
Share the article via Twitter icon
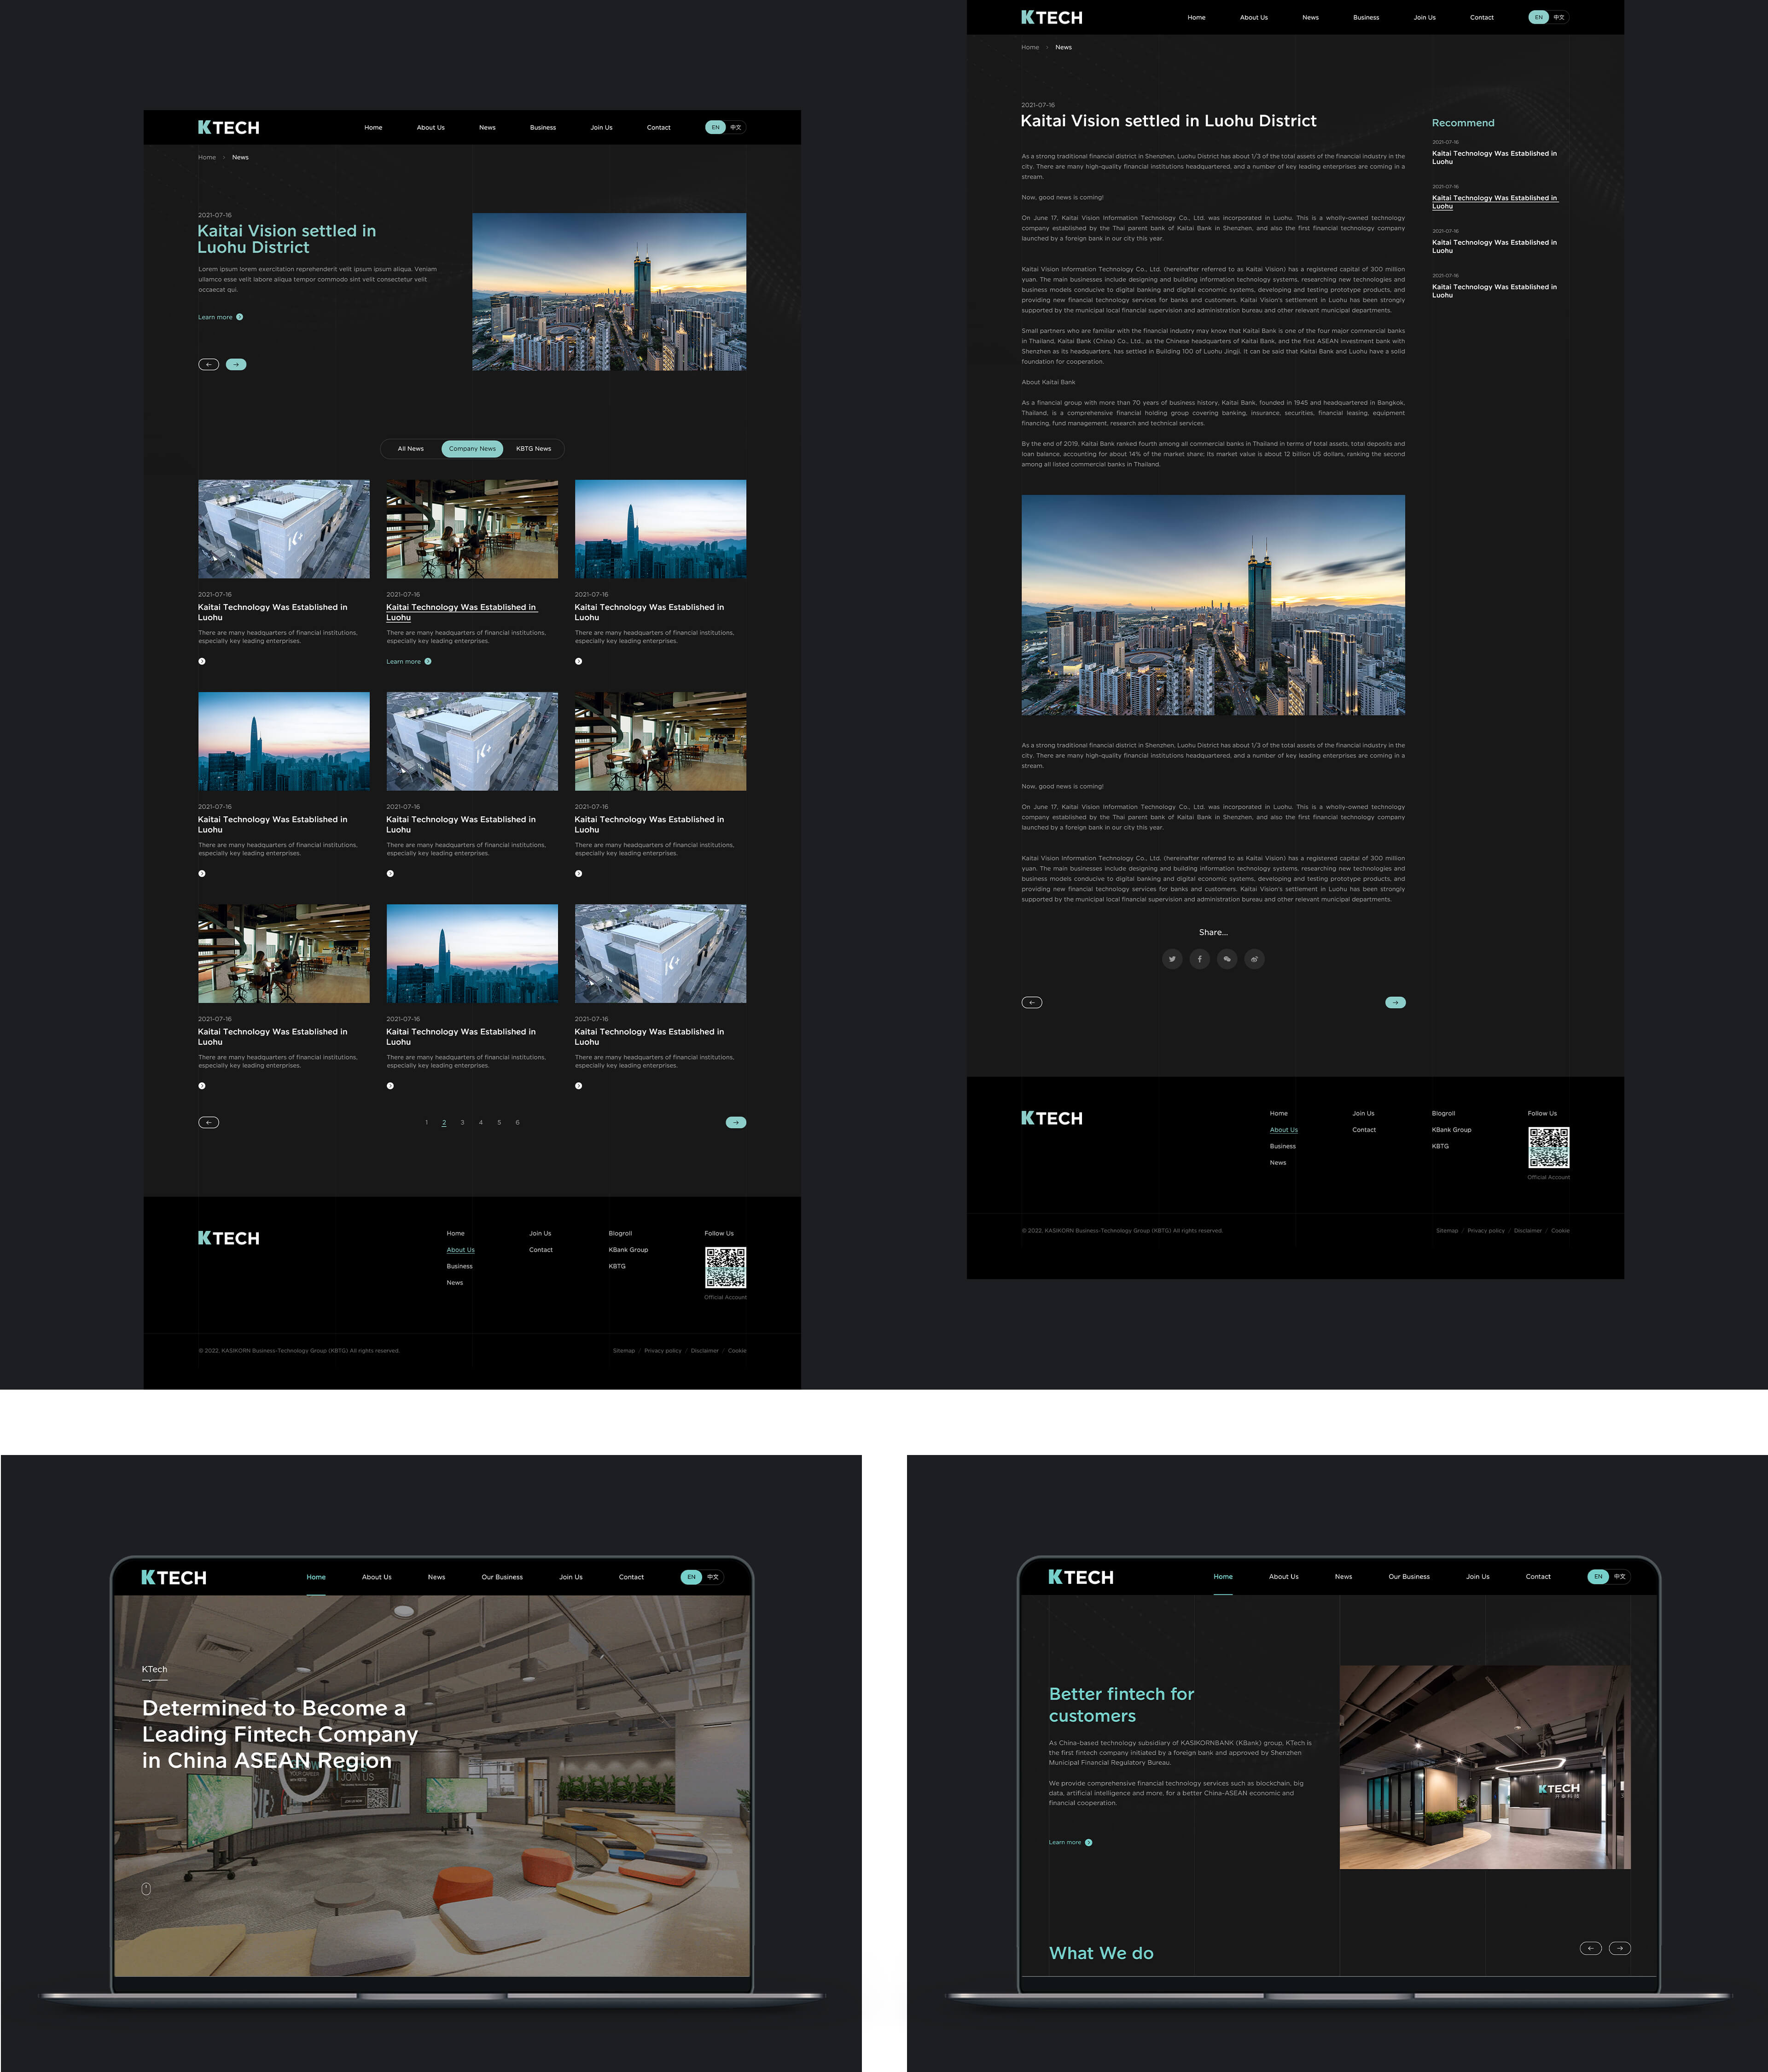1172,959
